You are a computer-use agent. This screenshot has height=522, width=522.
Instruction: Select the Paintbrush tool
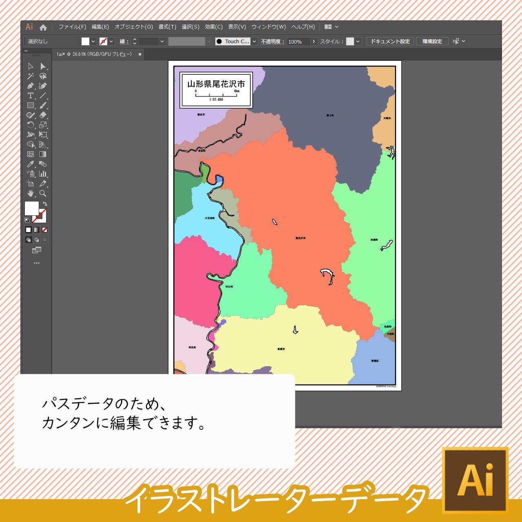43,106
